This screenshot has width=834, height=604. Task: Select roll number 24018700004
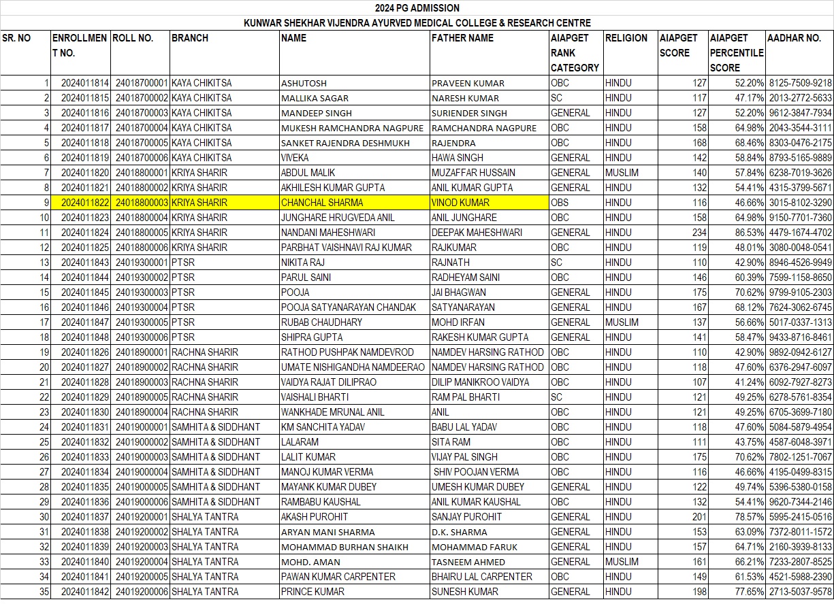142,128
